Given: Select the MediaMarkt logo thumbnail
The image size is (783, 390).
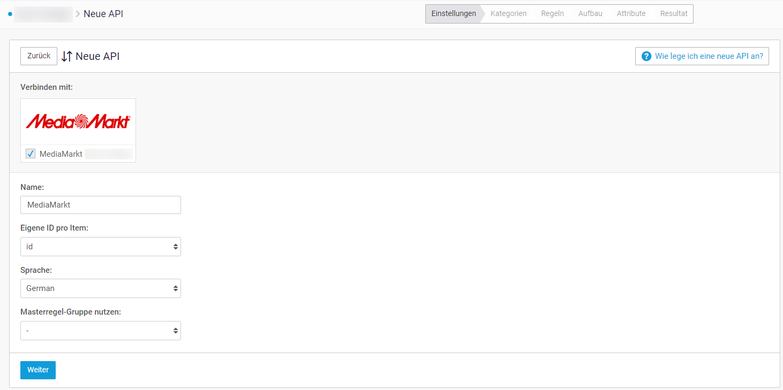Looking at the screenshot, I should [78, 121].
